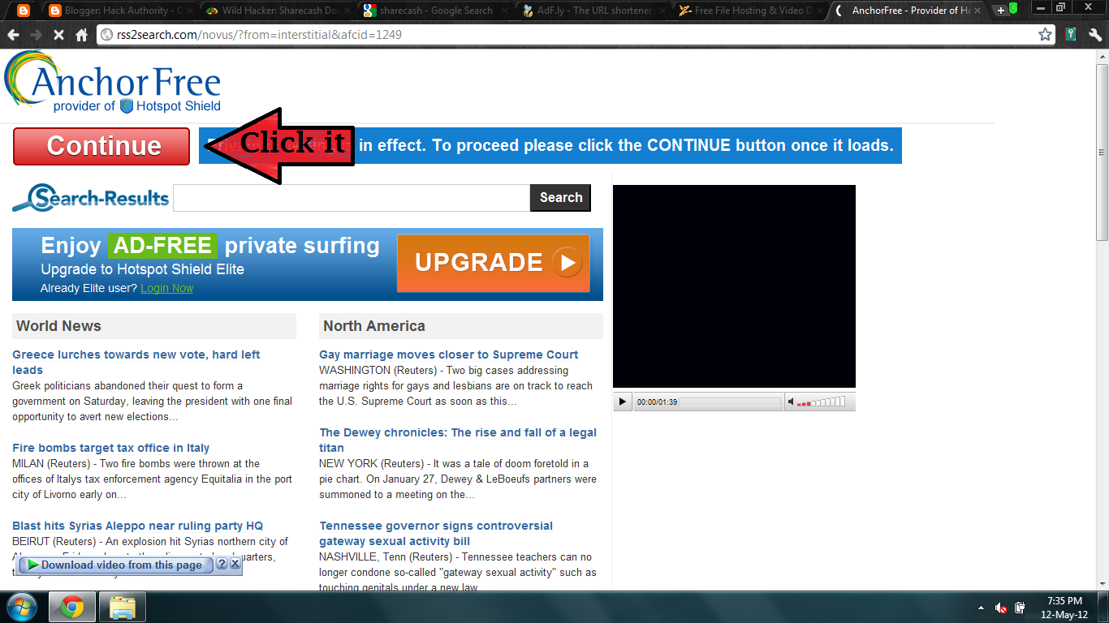Open help on the download video bar

pos(222,564)
